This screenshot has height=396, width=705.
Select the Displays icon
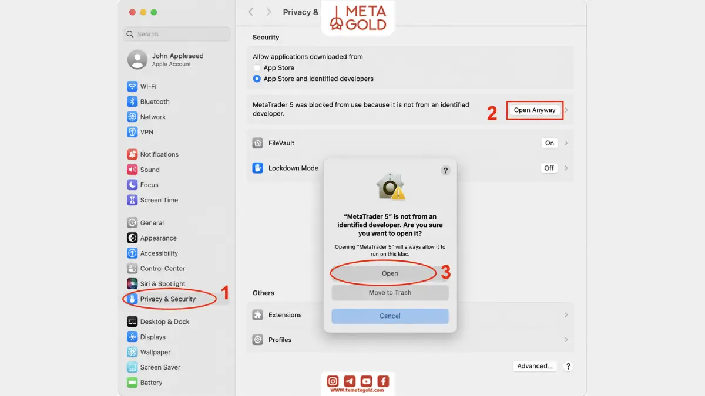click(x=132, y=337)
